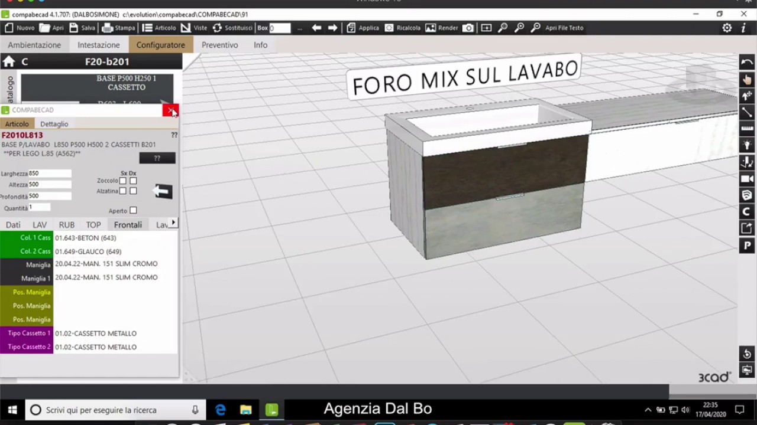Open the info 'i' icon
Image resolution: width=757 pixels, height=425 pixels.
[743, 28]
